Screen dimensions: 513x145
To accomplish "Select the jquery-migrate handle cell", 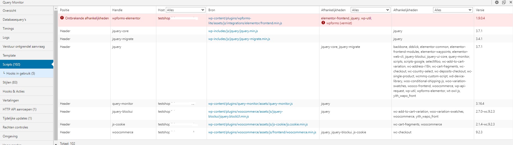I will tap(133, 39).
